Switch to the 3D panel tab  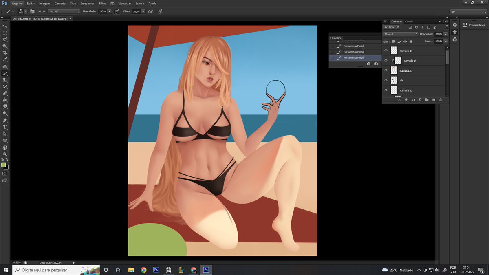[385, 21]
